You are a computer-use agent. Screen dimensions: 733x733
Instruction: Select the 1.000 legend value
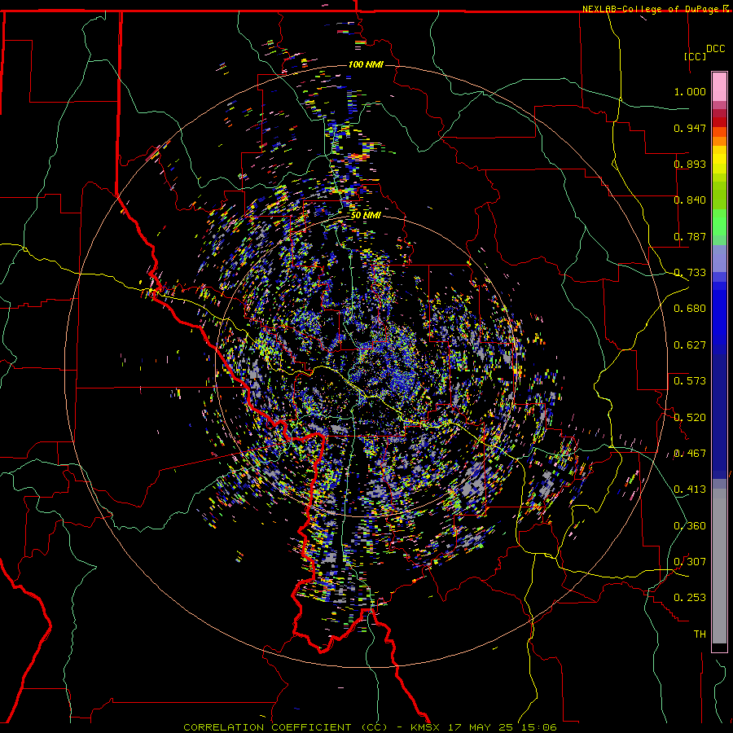tap(690, 91)
